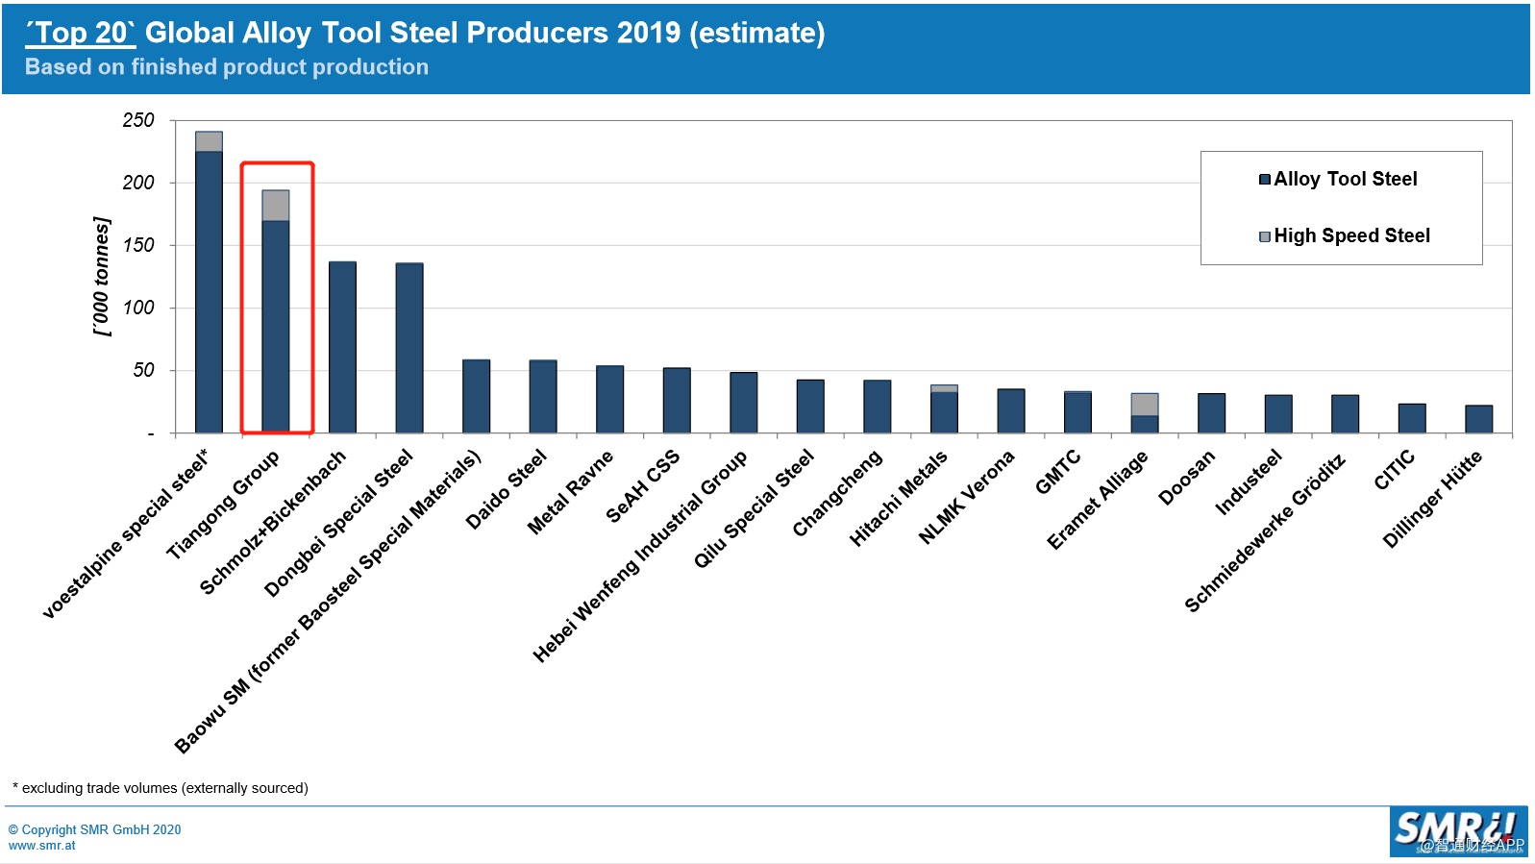Click the gray high speed steel segment of voestalpine

[209, 141]
